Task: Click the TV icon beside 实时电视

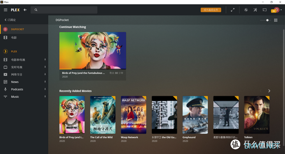Action: coord(5,67)
